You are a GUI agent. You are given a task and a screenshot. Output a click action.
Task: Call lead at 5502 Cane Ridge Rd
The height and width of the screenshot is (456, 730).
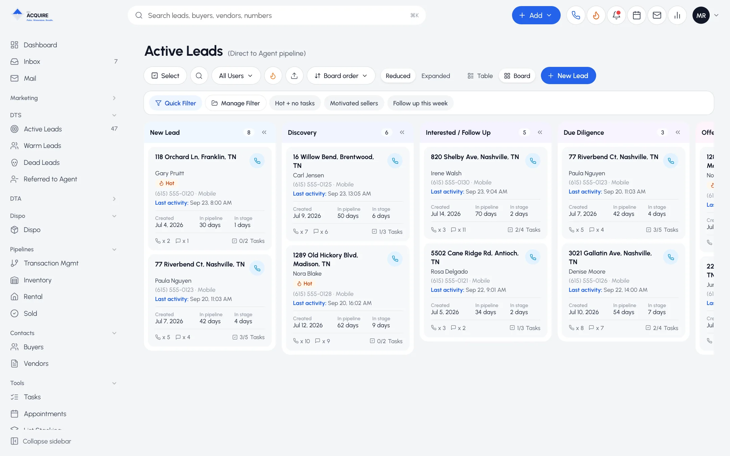533,257
